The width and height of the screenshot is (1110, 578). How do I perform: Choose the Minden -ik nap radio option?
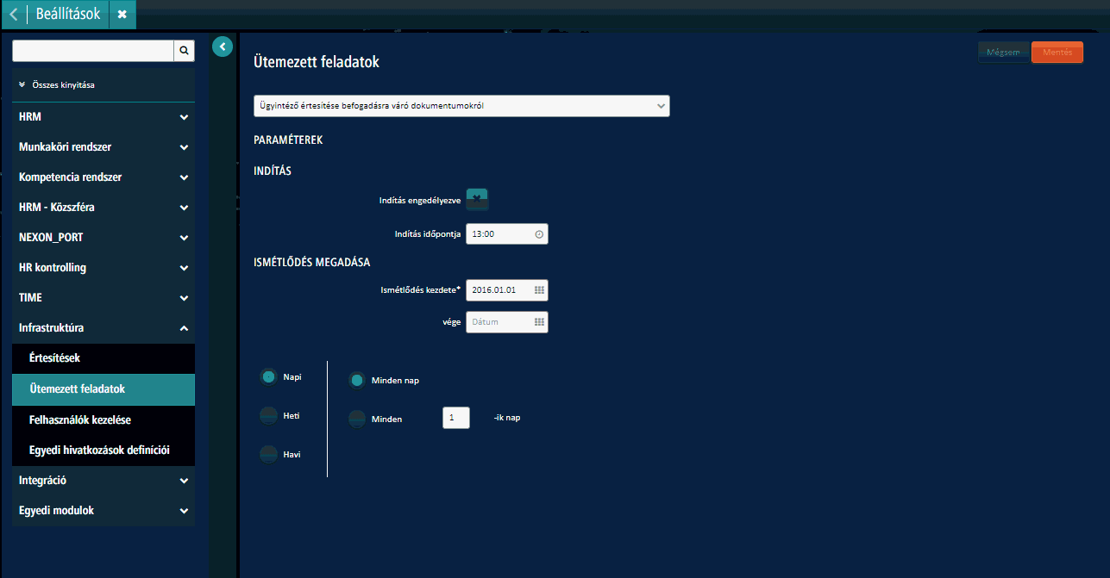[x=357, y=419]
